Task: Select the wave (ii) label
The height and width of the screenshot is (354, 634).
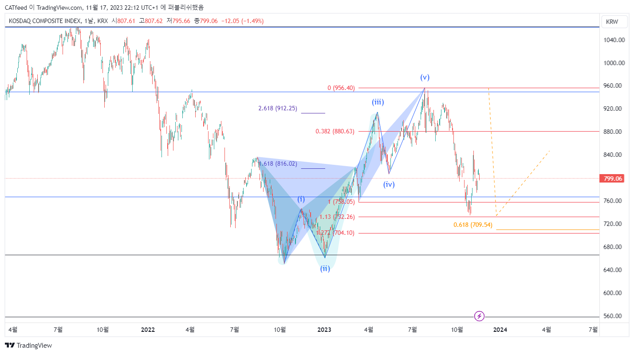Action: pyautogui.click(x=325, y=268)
